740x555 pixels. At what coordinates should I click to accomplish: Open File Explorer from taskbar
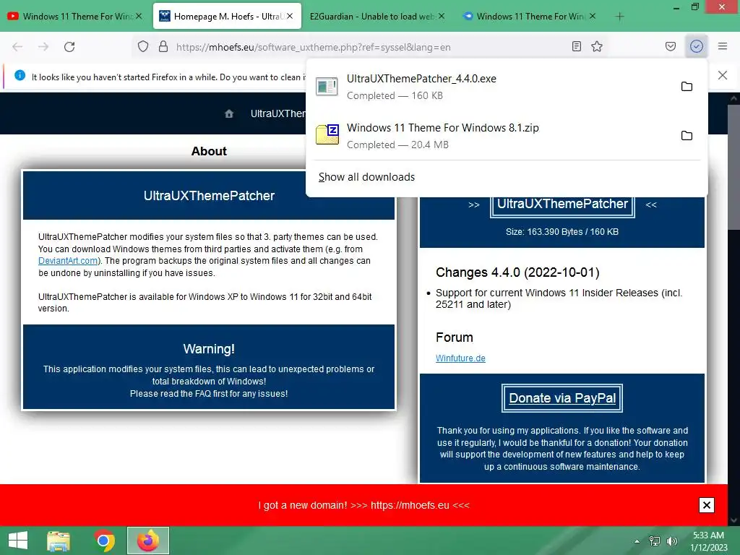(x=59, y=541)
